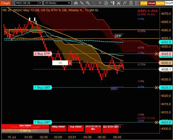
Task: Toggle the BarCol button
Action: (x=160, y=3)
